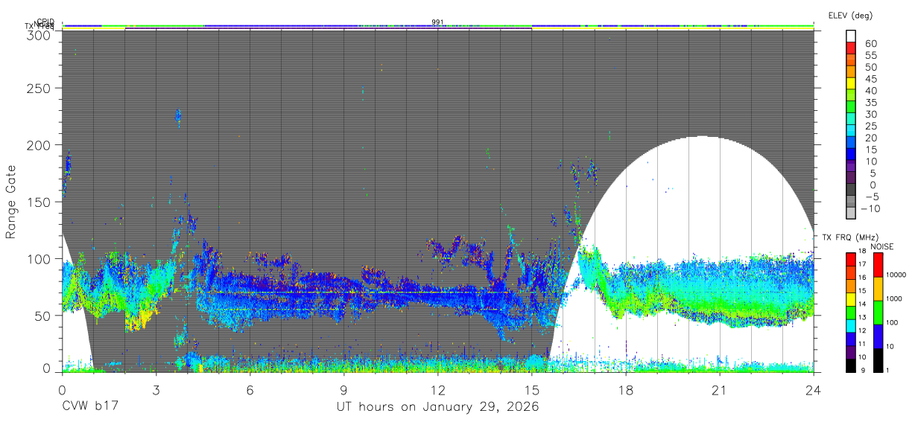Click the "6" tick on the UT hours axis

click(x=250, y=389)
